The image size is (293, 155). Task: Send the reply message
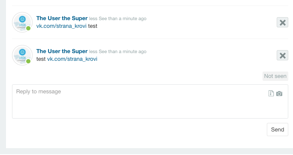278,129
